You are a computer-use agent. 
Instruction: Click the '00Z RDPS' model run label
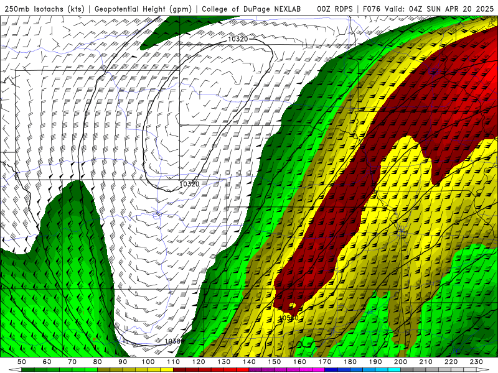point(334,9)
